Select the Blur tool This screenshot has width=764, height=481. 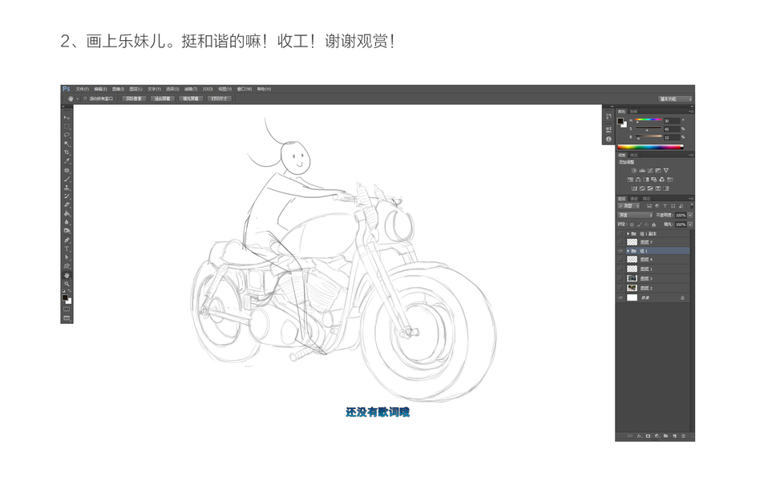point(67,222)
